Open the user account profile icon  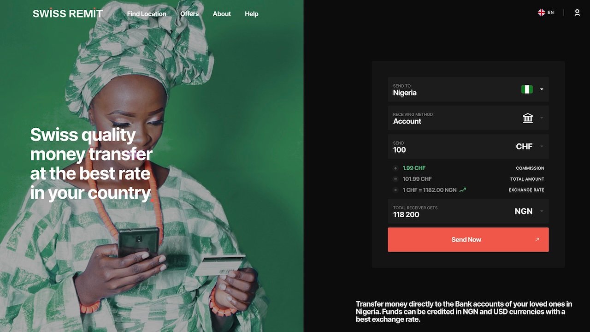577,13
